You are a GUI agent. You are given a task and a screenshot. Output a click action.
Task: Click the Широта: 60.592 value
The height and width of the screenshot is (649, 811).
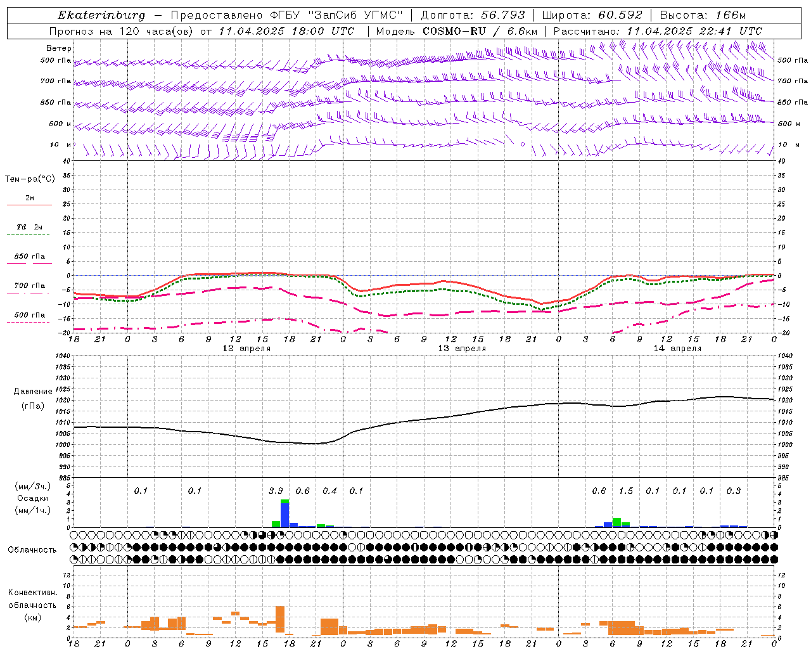coord(592,15)
